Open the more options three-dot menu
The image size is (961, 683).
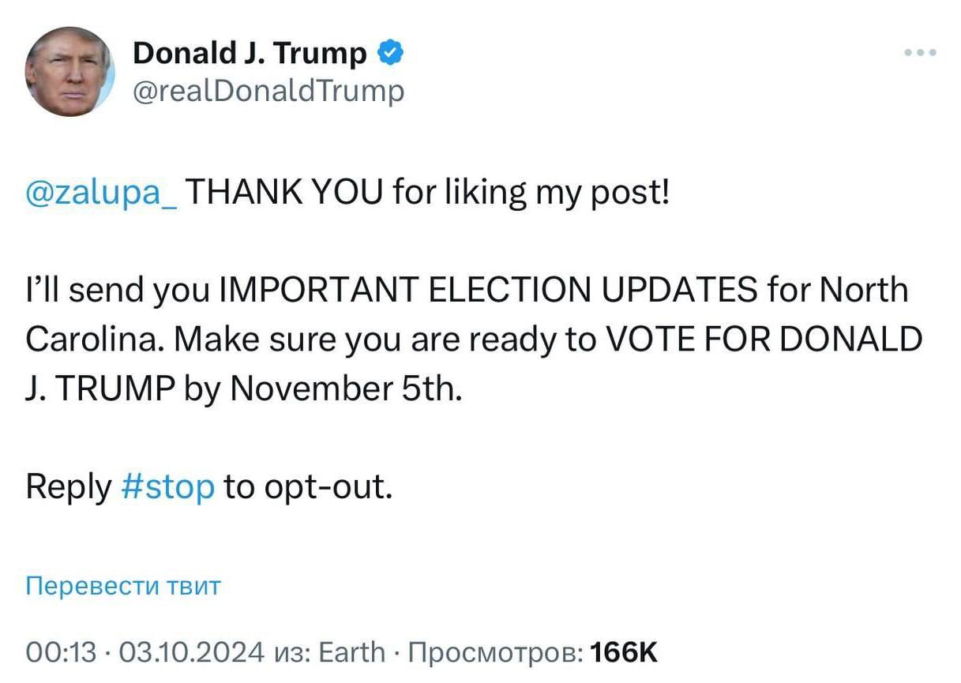pos(920,54)
